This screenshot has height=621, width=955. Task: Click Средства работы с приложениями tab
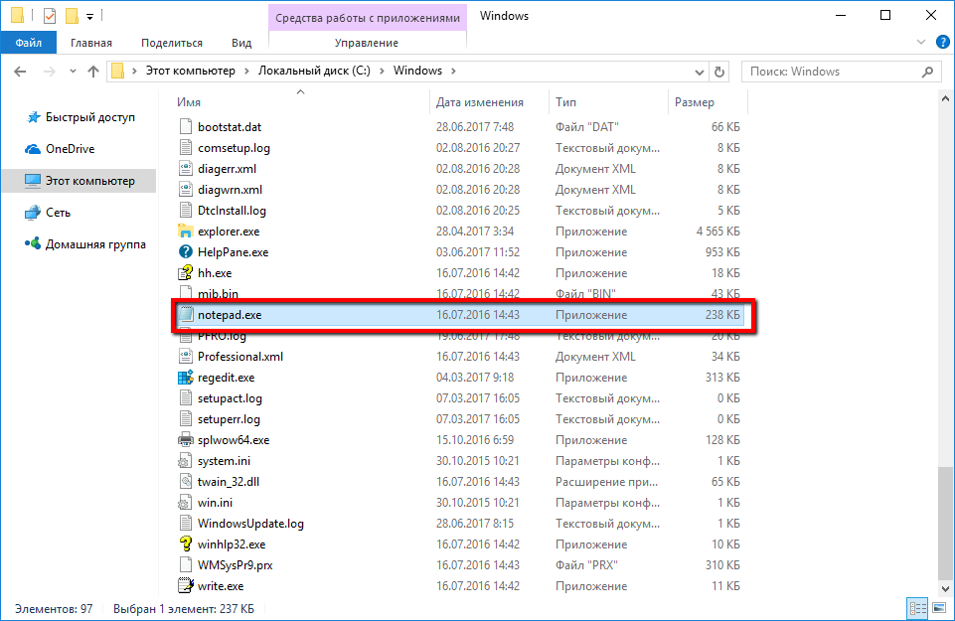[368, 18]
